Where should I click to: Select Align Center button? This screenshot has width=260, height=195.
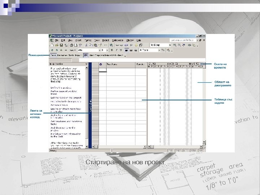tap(131, 50)
